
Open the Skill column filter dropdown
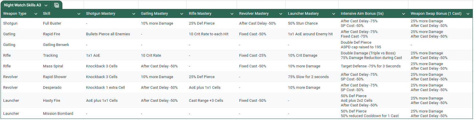pos(79,14)
